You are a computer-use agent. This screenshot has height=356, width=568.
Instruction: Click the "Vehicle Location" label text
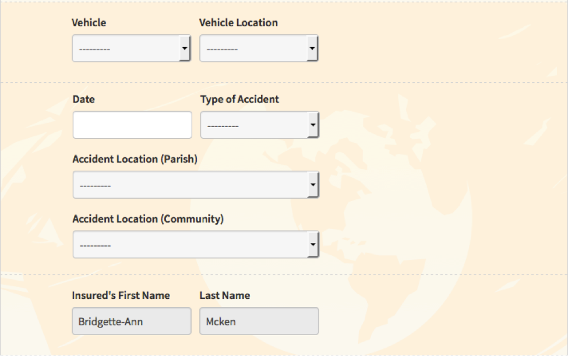238,23
